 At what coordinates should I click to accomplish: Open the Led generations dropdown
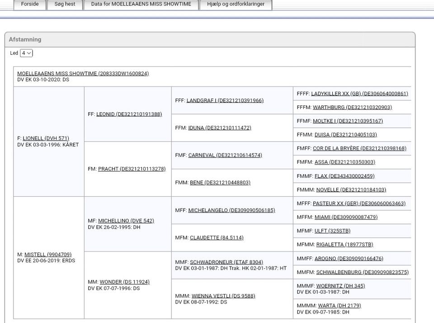(x=26, y=53)
